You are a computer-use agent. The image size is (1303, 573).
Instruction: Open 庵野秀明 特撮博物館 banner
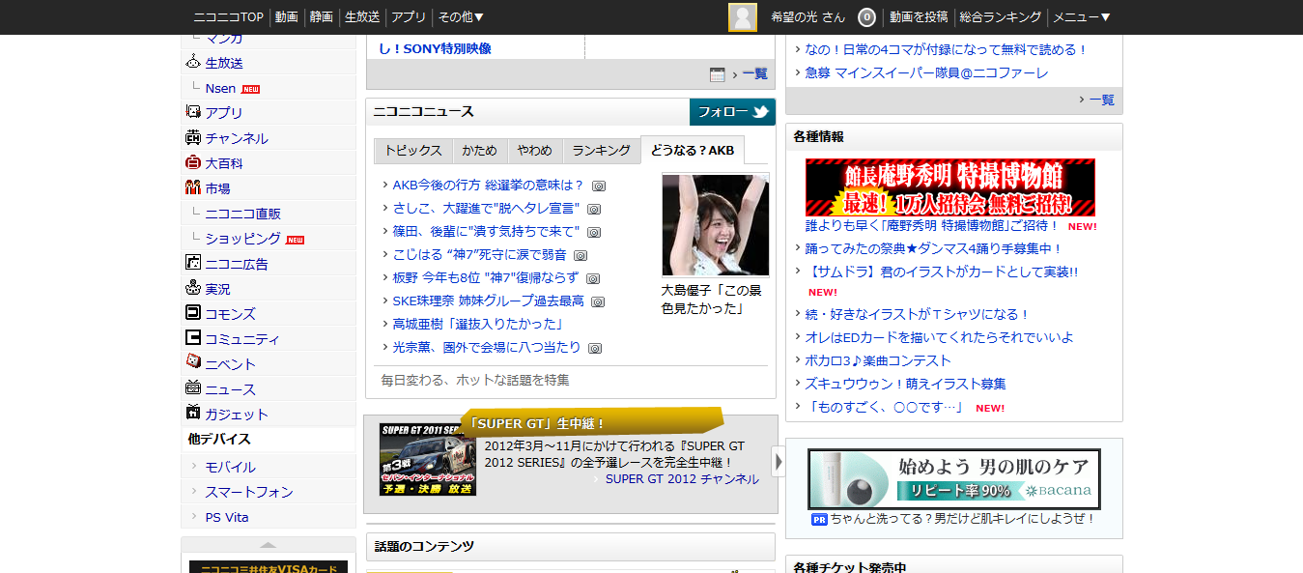click(x=950, y=187)
